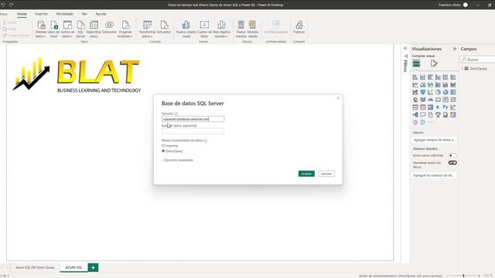
Task: Click Especificar datos in the ribbon
Action: (94, 29)
